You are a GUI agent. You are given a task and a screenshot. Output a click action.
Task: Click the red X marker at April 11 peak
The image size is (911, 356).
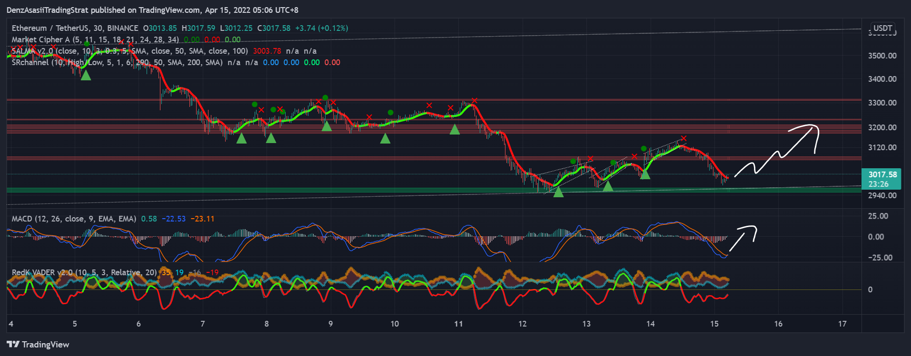pos(474,101)
